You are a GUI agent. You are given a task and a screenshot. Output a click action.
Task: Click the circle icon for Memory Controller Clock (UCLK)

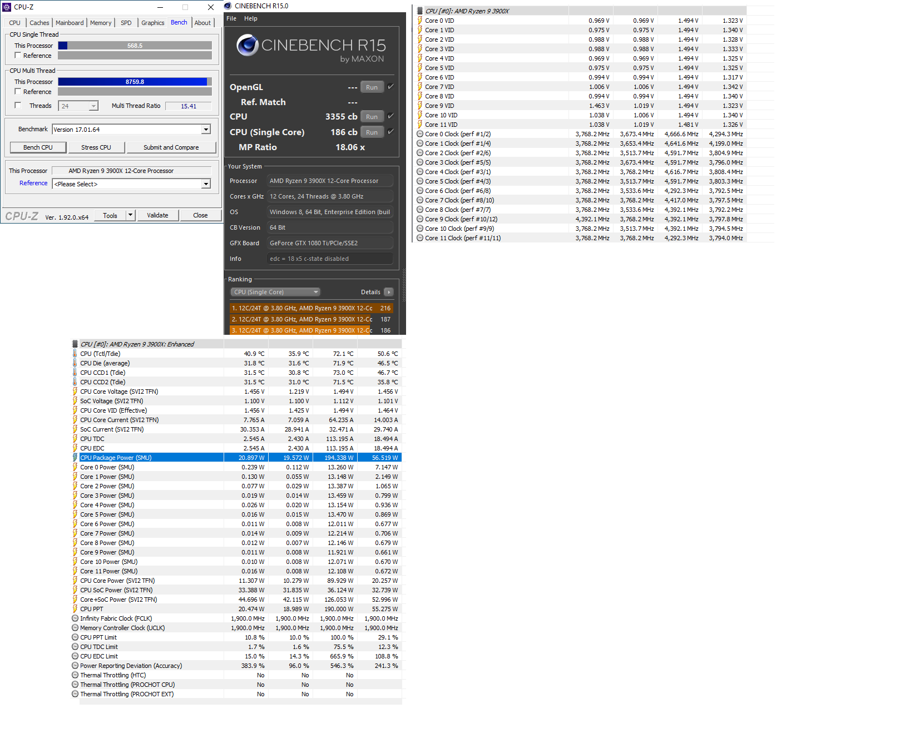click(75, 627)
